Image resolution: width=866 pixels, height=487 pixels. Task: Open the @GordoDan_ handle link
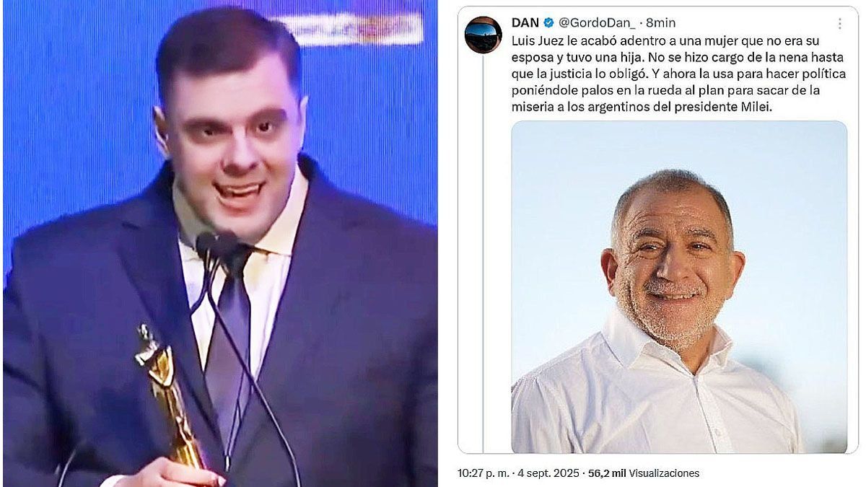point(597,23)
